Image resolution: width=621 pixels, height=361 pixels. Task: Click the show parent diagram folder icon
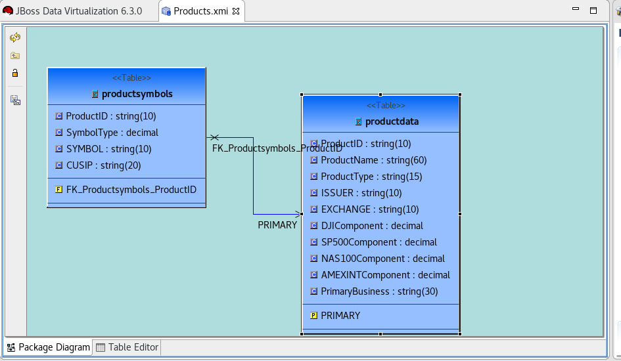[x=15, y=56]
